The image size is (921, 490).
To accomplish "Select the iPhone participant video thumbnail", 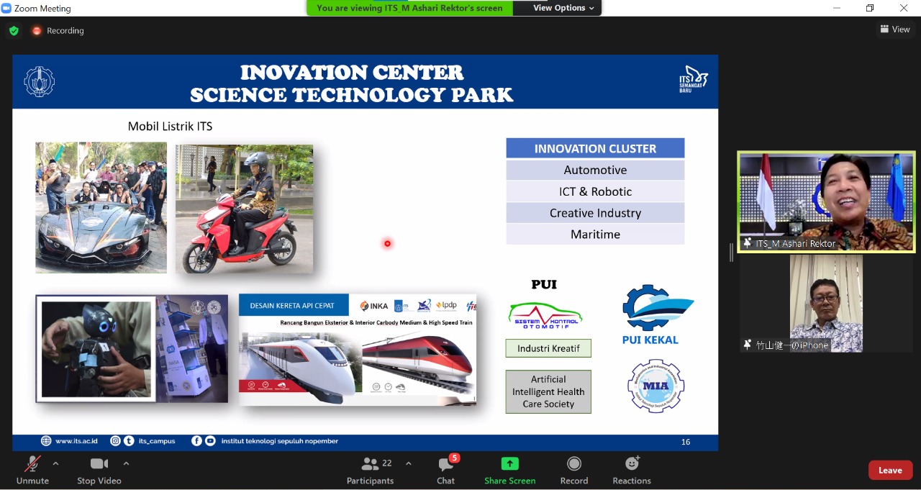I will pos(826,304).
